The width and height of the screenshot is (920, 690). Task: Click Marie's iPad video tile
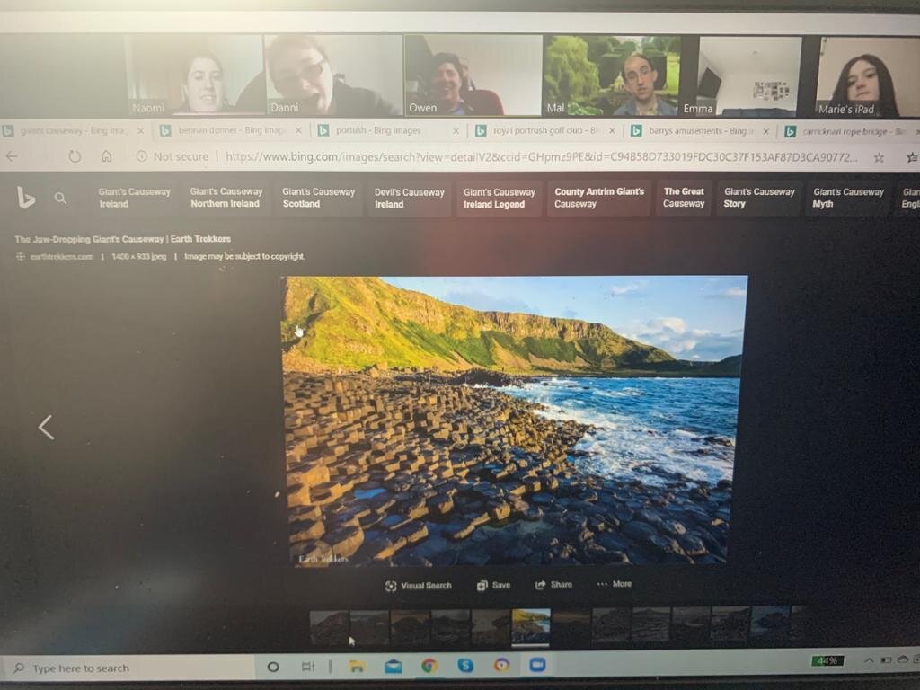tap(868, 77)
